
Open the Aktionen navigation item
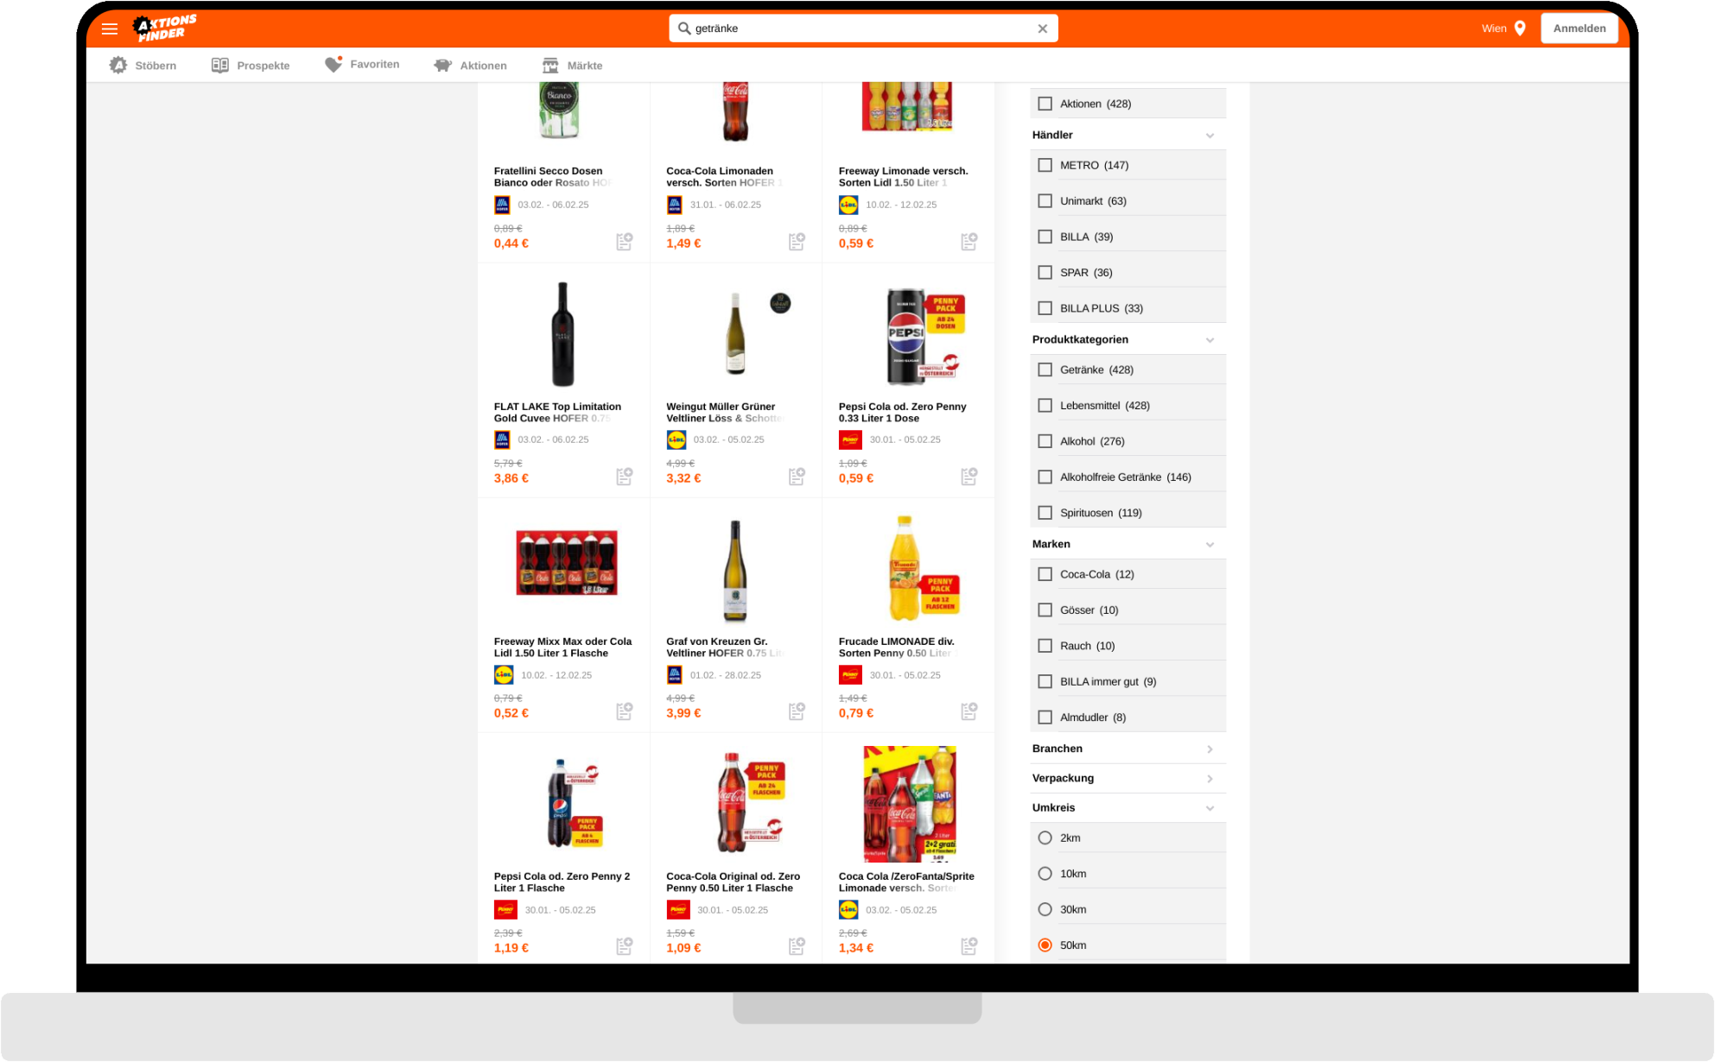[471, 64]
